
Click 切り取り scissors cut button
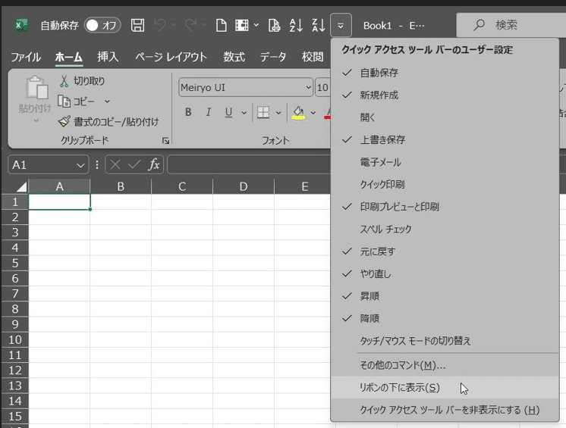(x=82, y=81)
